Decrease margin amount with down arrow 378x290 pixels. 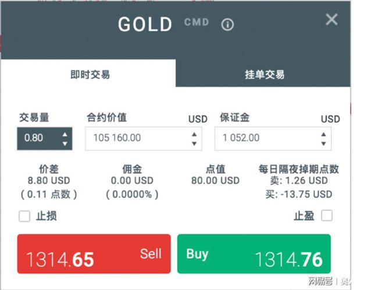[x=323, y=143]
